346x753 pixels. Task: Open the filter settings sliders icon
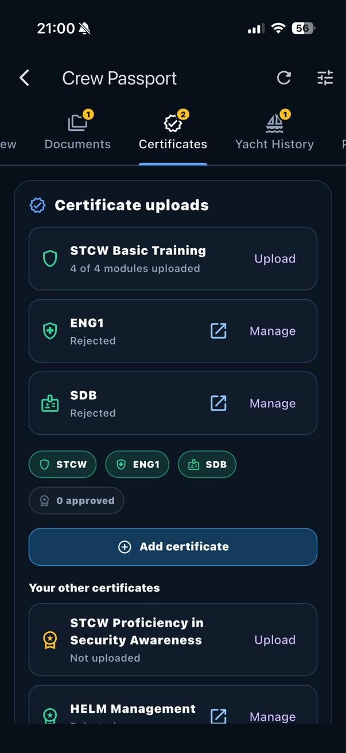click(x=325, y=78)
